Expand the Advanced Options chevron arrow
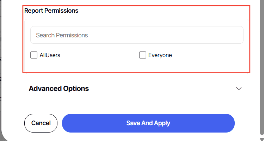 click(x=239, y=88)
